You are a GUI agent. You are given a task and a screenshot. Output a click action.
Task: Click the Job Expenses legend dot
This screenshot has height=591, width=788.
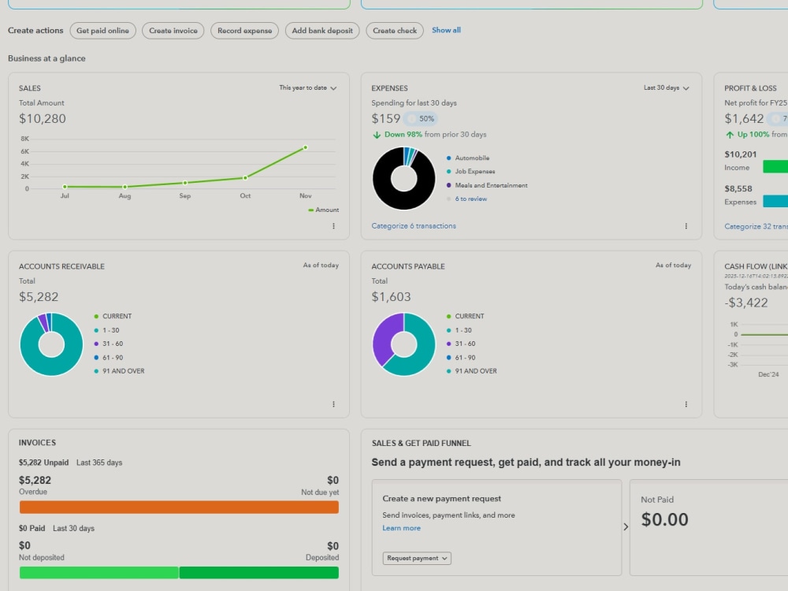coord(449,171)
